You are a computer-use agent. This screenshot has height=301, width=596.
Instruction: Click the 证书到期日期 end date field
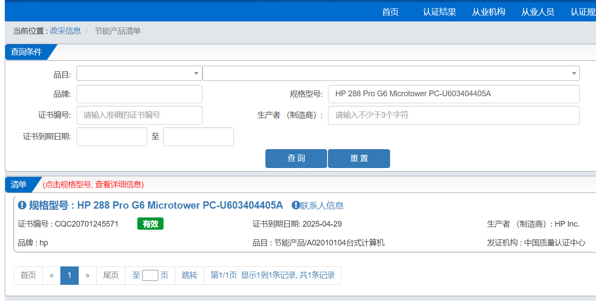coord(199,136)
